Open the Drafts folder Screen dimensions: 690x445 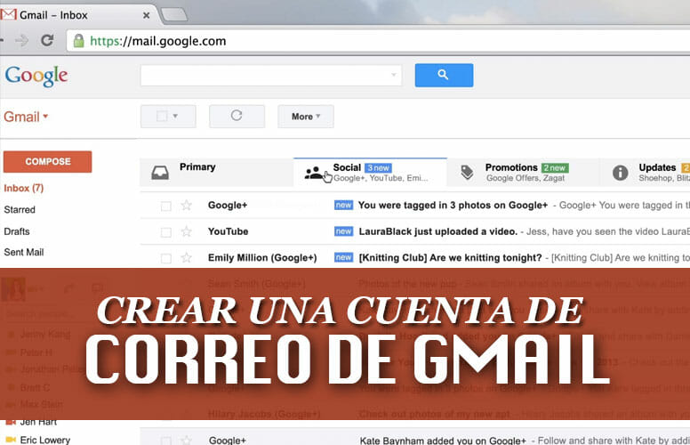coord(17,231)
